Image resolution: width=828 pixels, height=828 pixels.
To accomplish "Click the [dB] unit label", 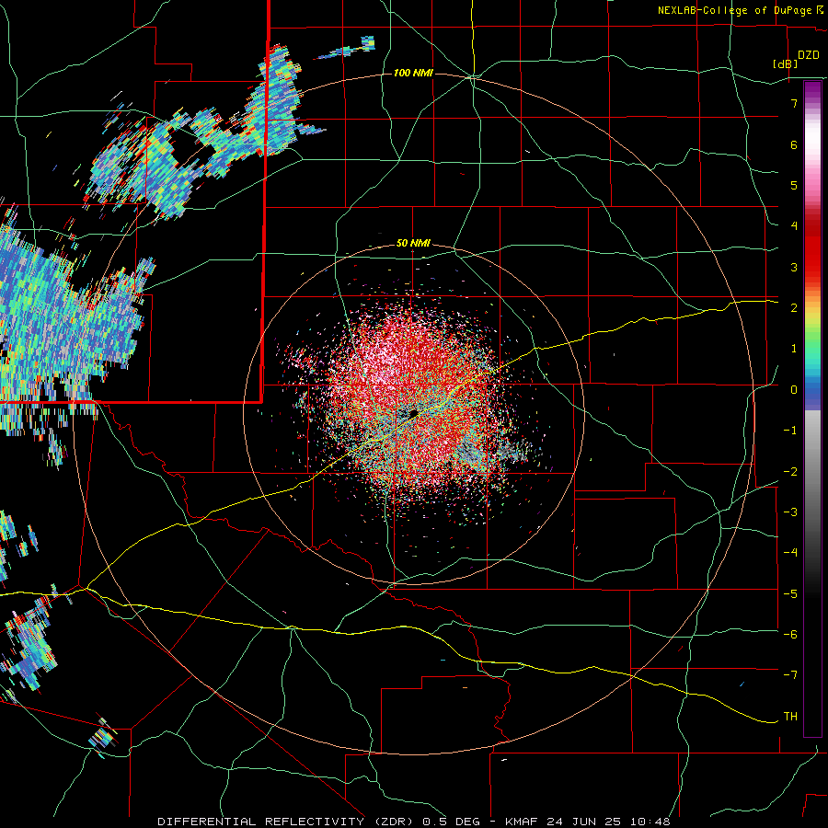I will [x=786, y=63].
